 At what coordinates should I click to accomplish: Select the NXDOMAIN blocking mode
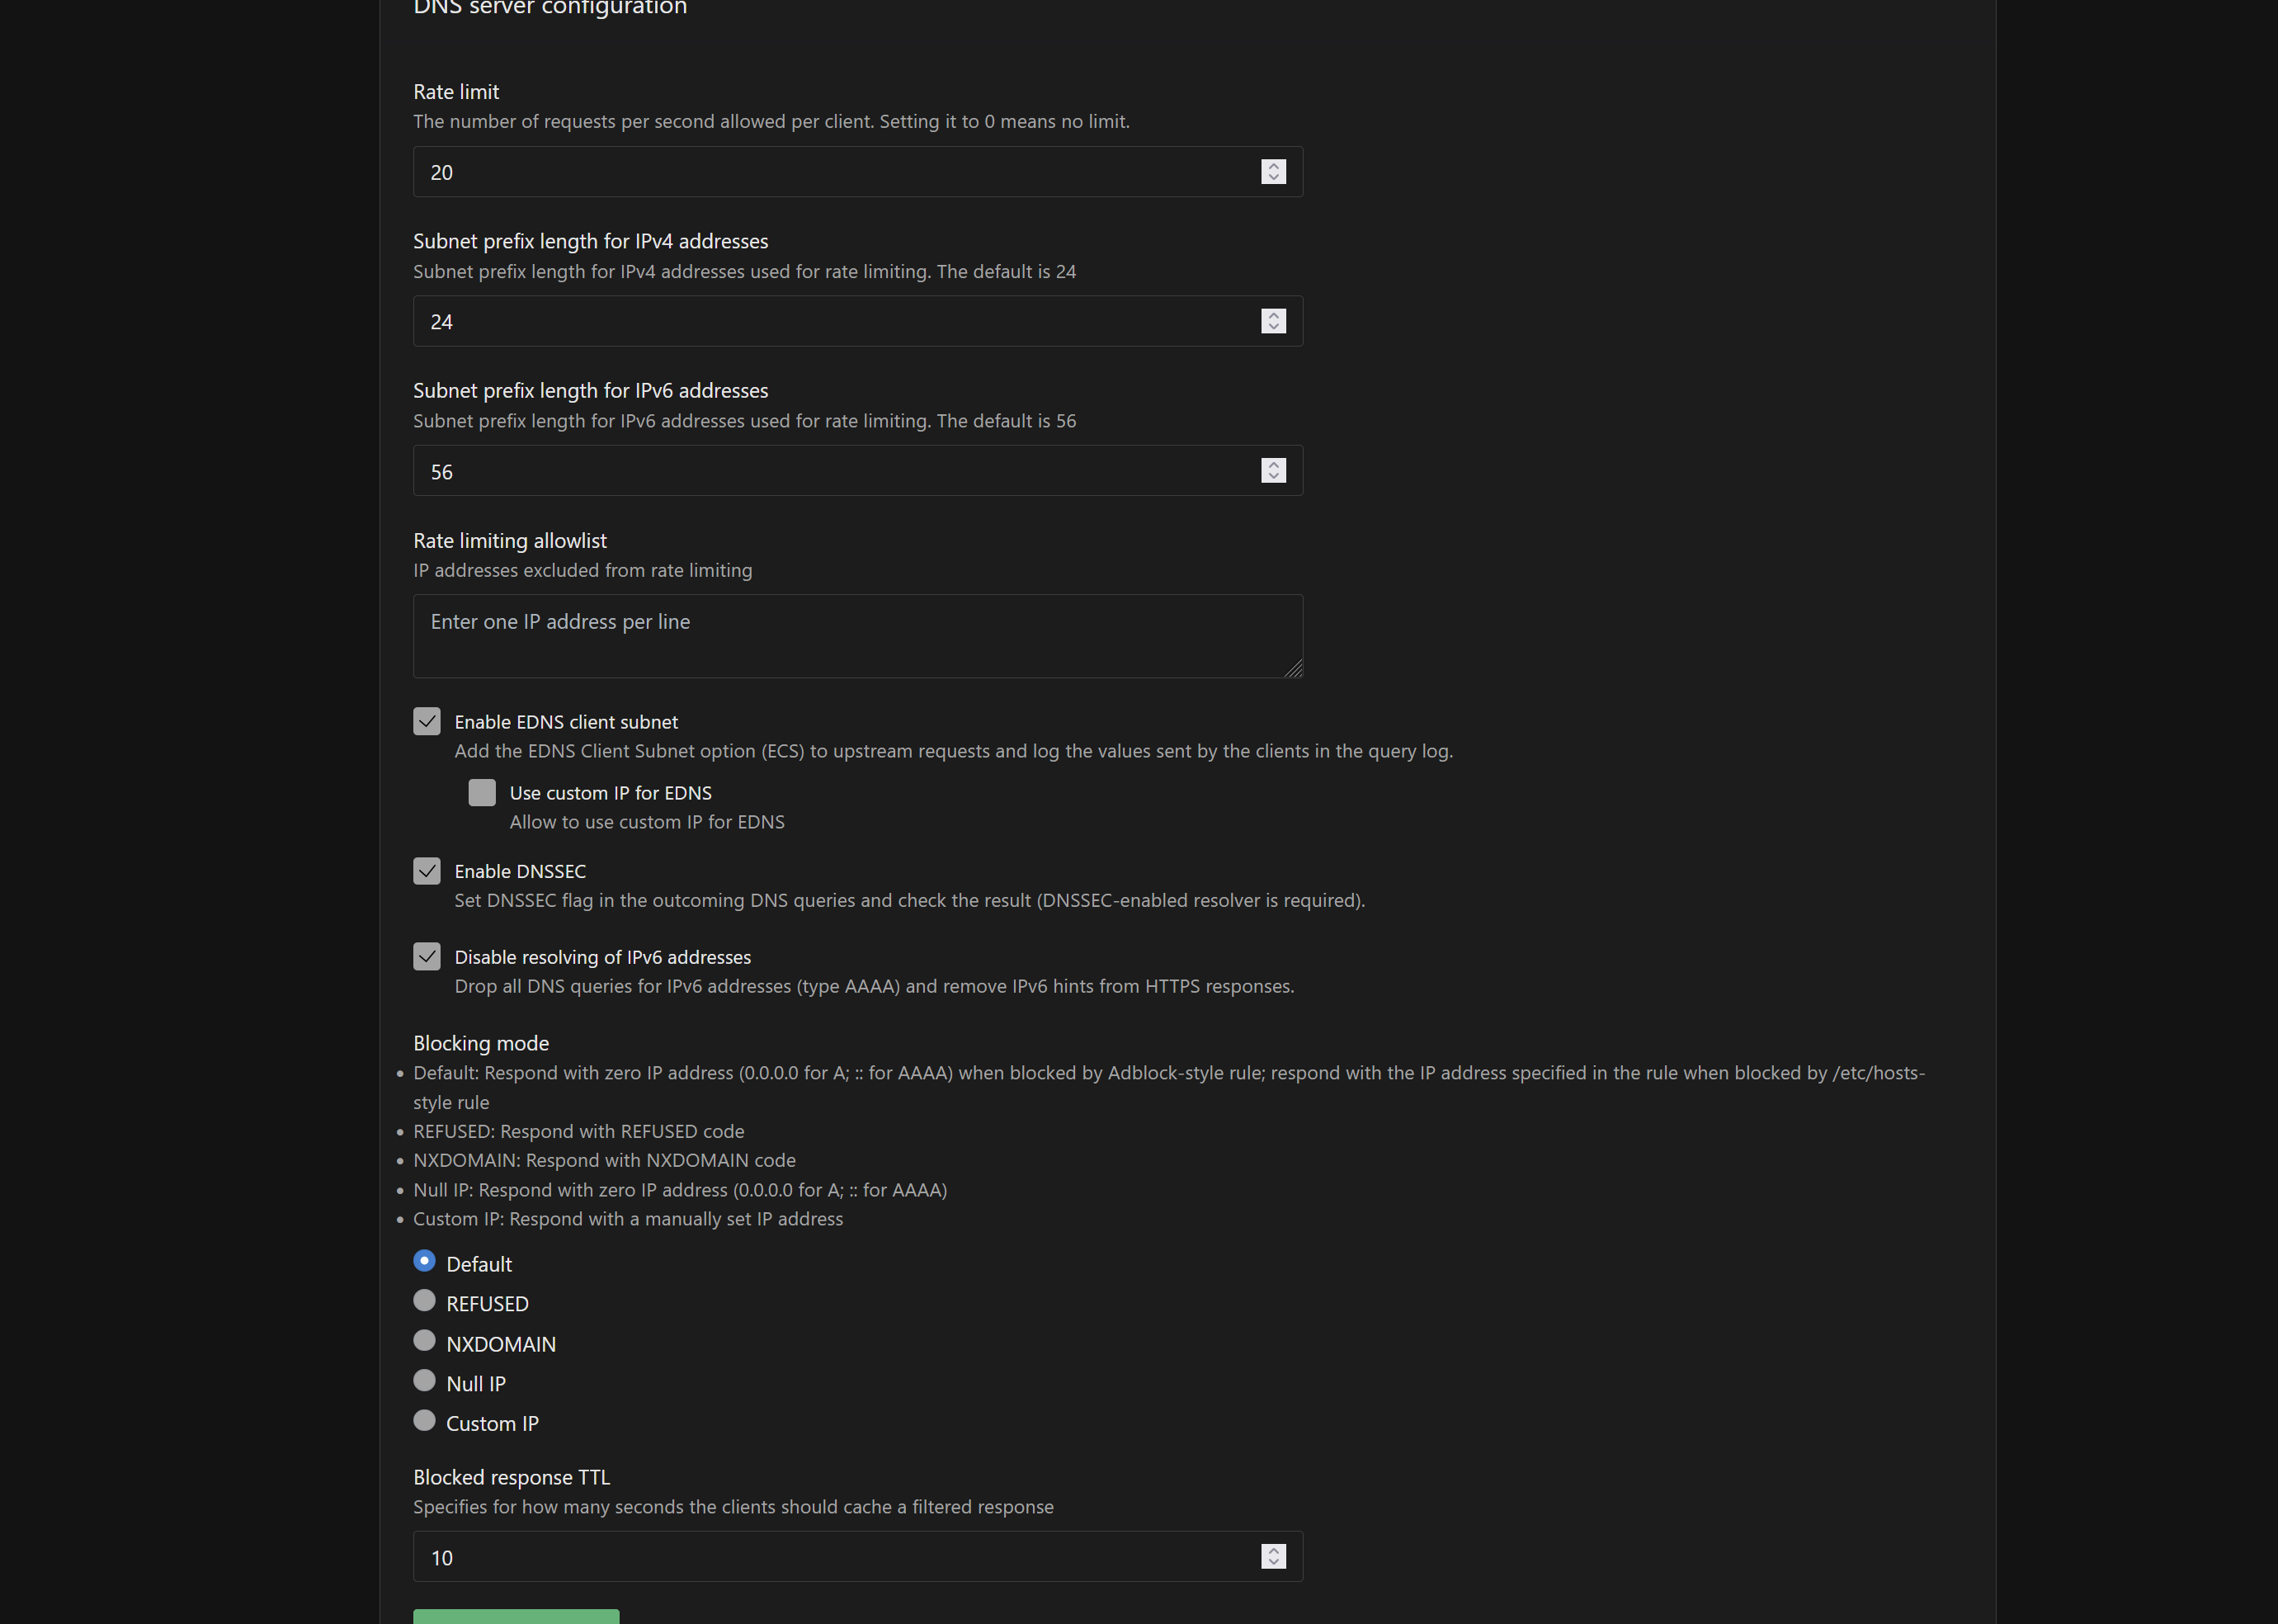coord(425,1341)
